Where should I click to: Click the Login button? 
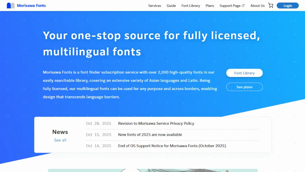click(x=287, y=5)
